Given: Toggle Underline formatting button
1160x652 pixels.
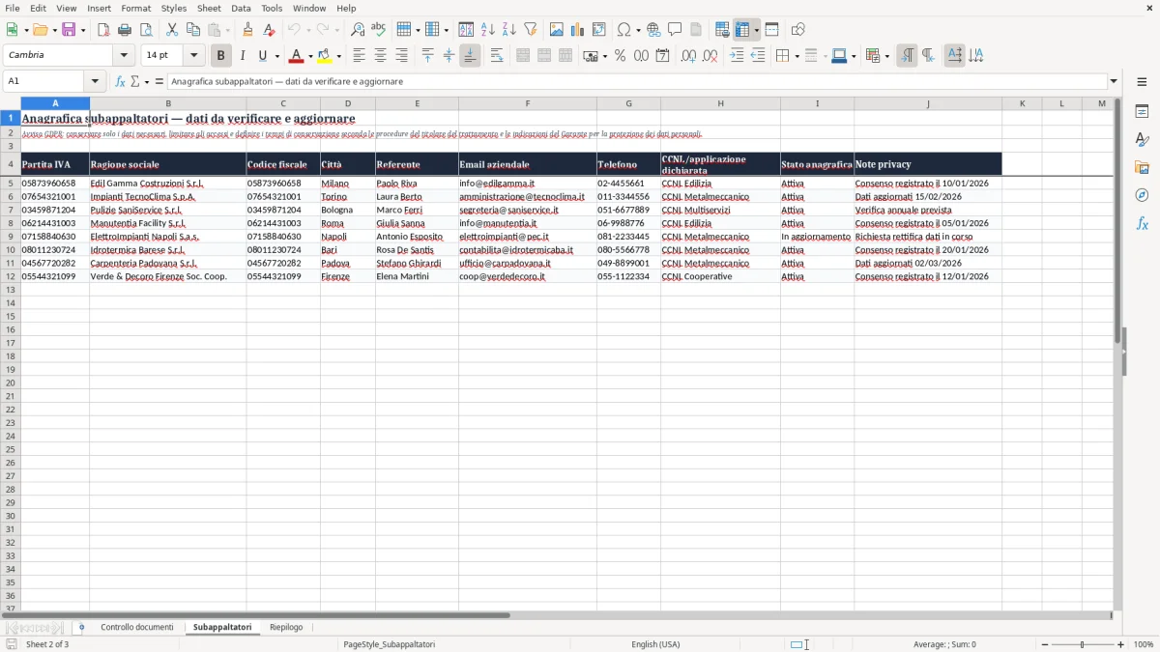Looking at the screenshot, I should [263, 56].
